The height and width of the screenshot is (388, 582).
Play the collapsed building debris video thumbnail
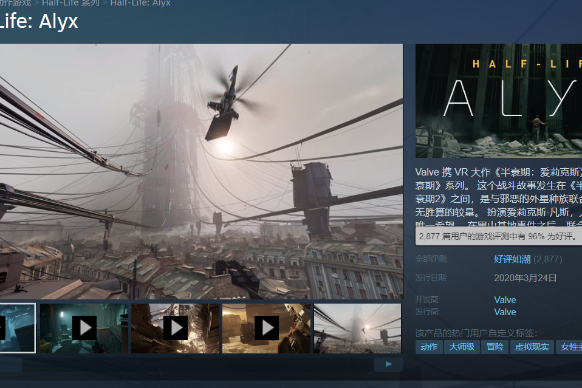coord(175,328)
